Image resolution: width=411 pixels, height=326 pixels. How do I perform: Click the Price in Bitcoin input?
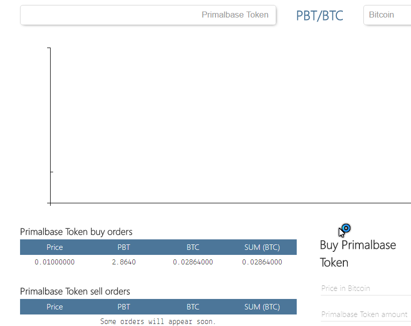coord(366,288)
